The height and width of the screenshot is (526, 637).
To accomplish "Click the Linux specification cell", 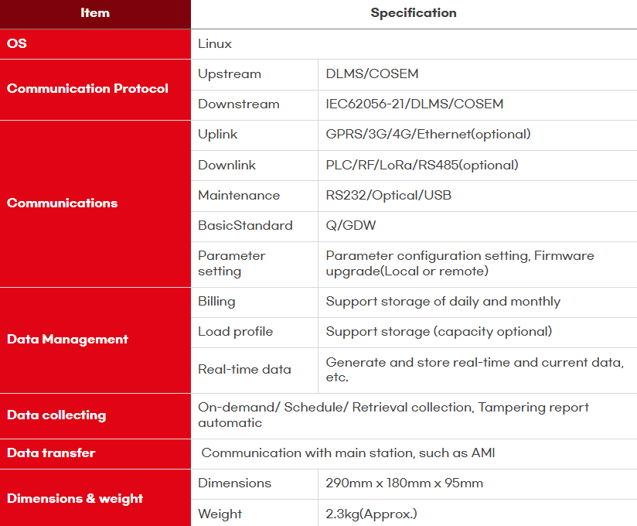I will click(215, 44).
